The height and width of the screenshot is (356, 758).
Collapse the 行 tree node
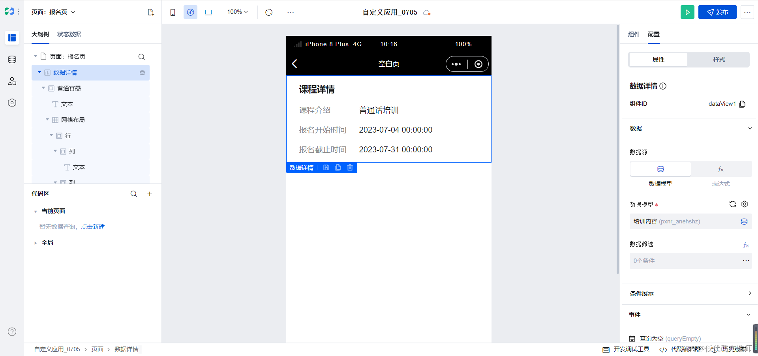[51, 135]
